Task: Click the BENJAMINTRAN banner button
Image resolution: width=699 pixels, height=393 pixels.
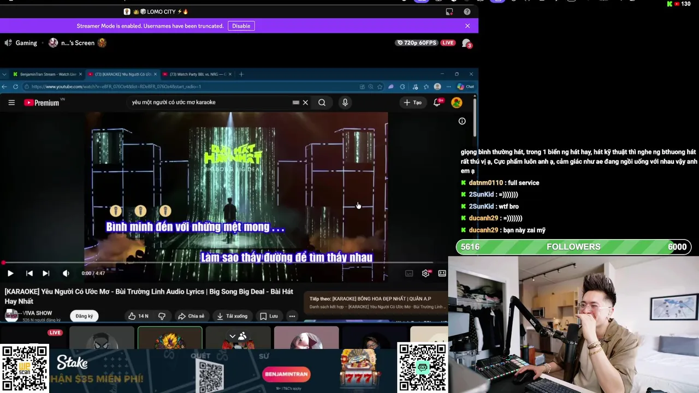Action: pos(286,374)
